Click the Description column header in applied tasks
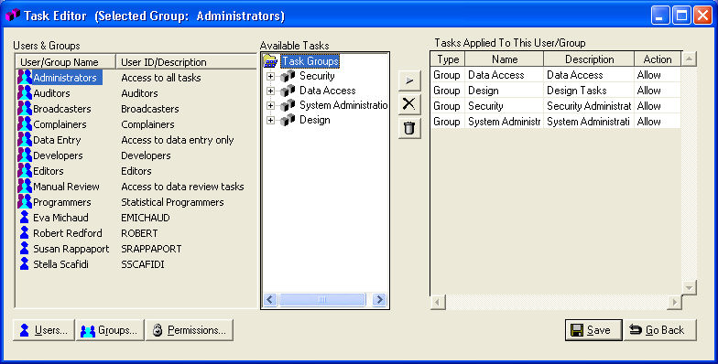 coord(590,59)
